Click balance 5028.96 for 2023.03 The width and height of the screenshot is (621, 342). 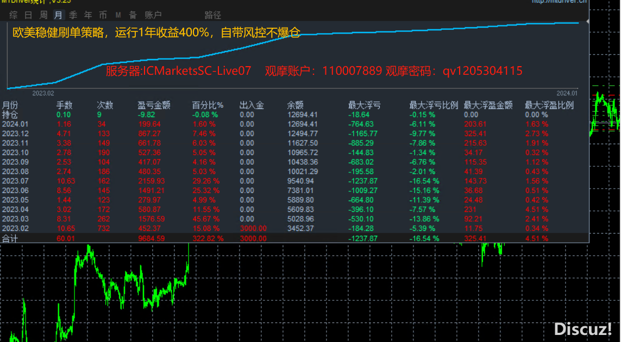click(x=300, y=219)
